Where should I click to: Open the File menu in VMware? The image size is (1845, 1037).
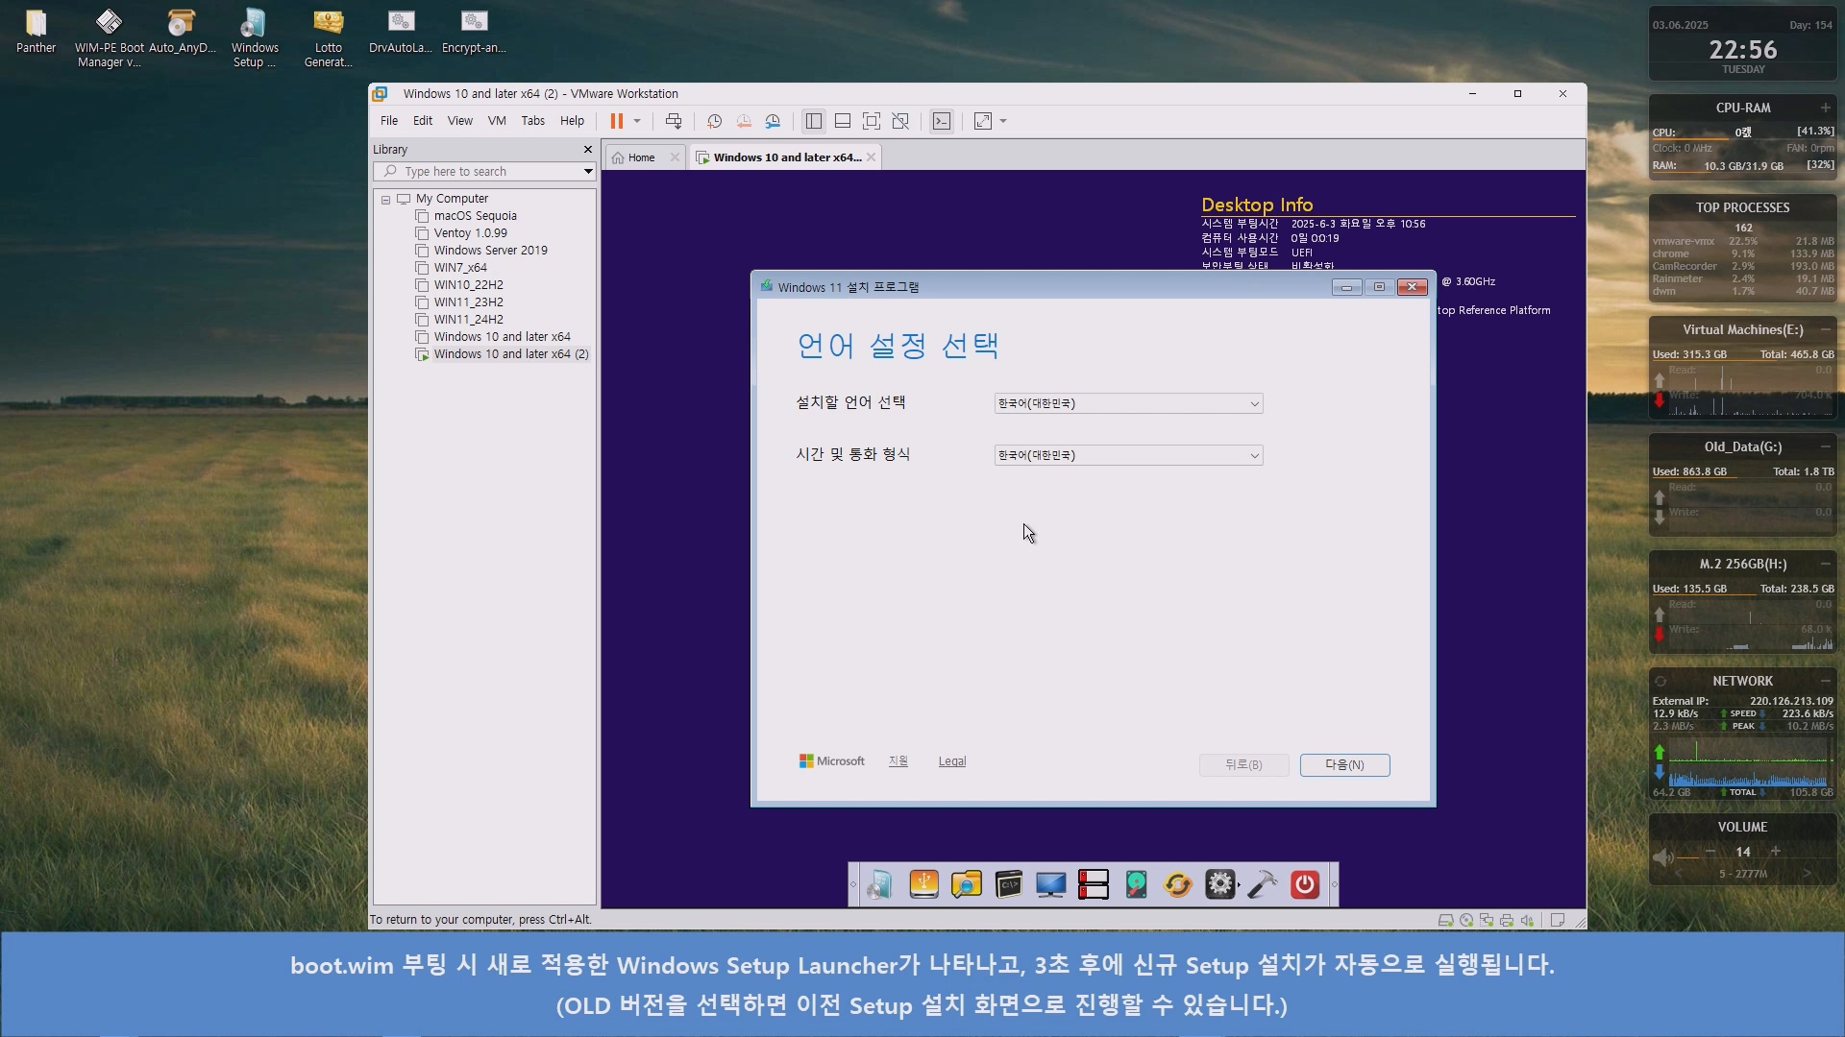pyautogui.click(x=389, y=121)
